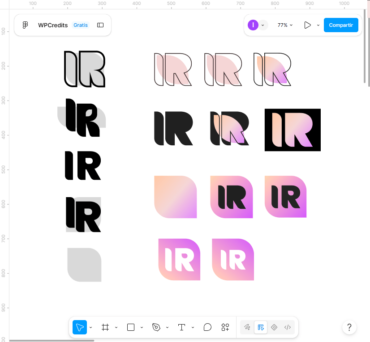The width and height of the screenshot is (370, 342).
Task: Select the Text tool
Action: pyautogui.click(x=181, y=327)
